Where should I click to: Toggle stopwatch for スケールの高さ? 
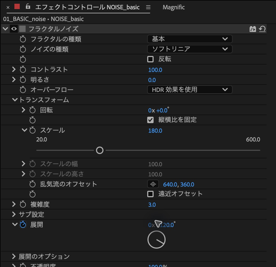coord(32,174)
